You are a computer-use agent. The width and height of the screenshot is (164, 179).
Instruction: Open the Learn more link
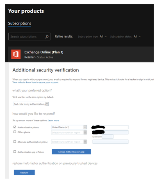53,121
